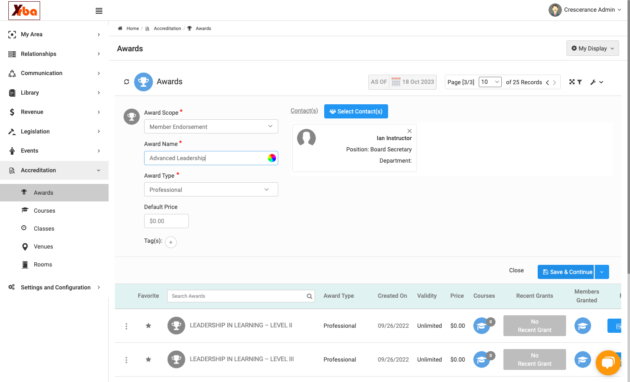The width and height of the screenshot is (630, 382).
Task: Open the filter funnel icon
Action: click(x=579, y=82)
